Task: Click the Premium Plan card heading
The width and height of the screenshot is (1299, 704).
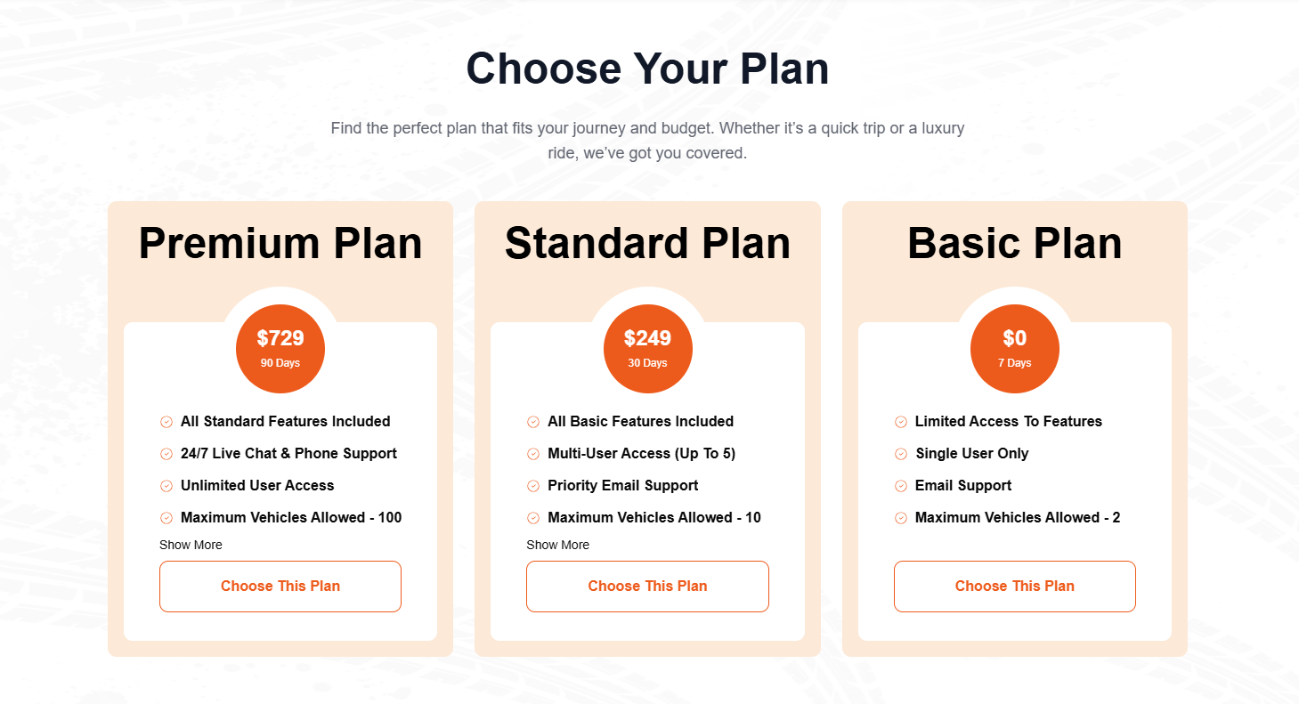Action: [x=280, y=243]
